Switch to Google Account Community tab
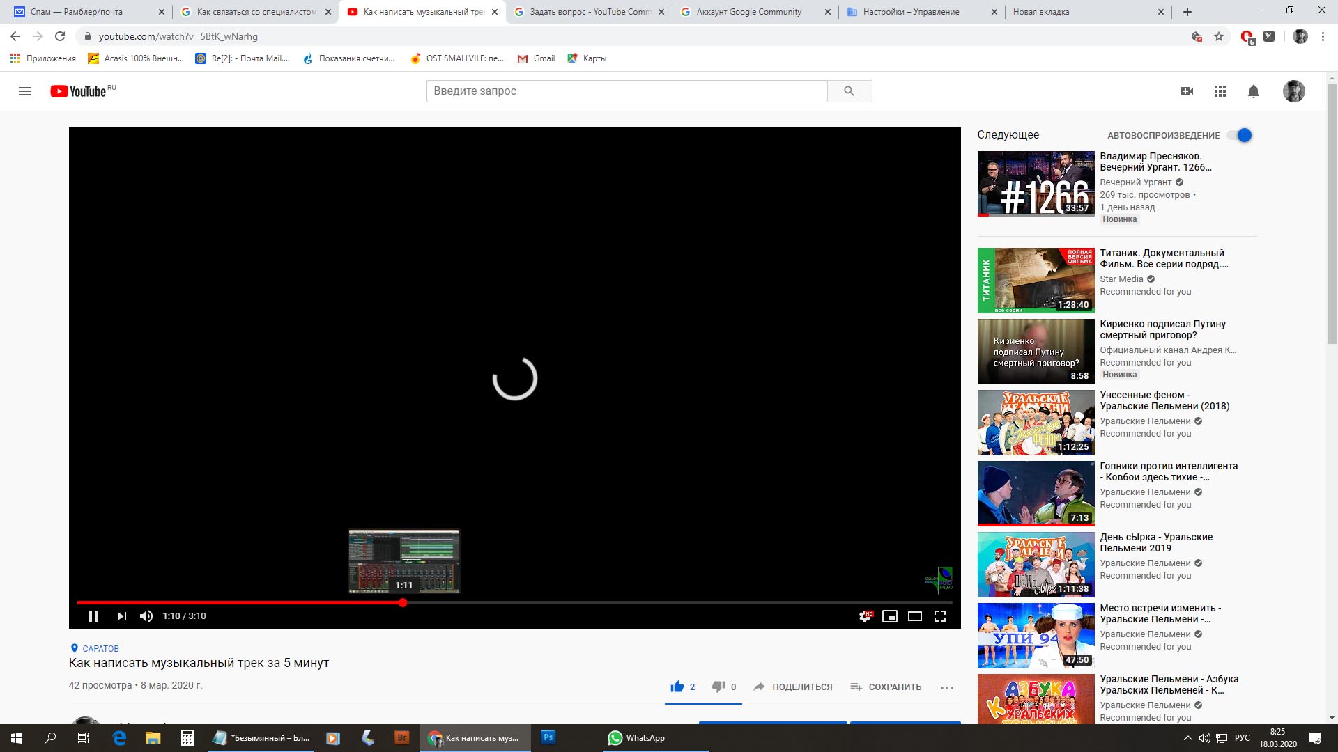This screenshot has height=752, width=1338. click(x=748, y=12)
